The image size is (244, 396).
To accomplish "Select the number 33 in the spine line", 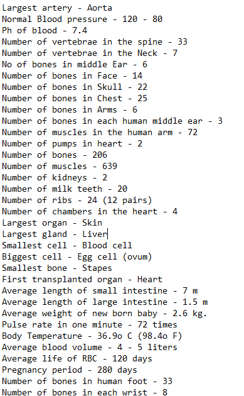I will (183, 41).
